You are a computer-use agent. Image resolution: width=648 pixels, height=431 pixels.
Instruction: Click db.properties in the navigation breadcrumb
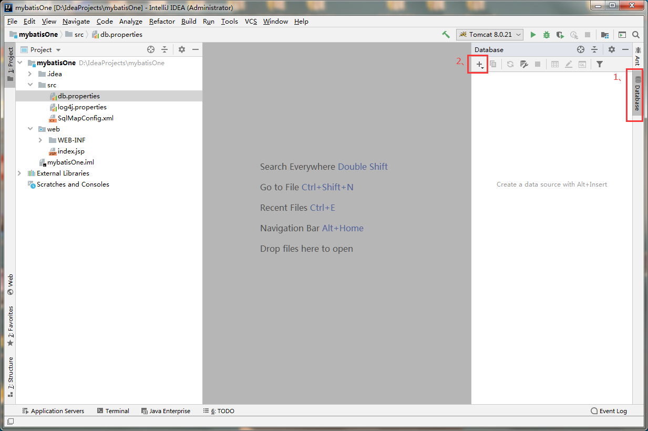[117, 35]
